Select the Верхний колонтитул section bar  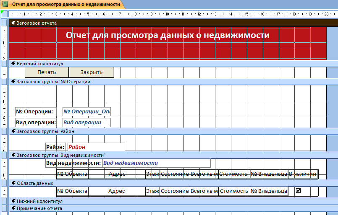tap(173, 64)
